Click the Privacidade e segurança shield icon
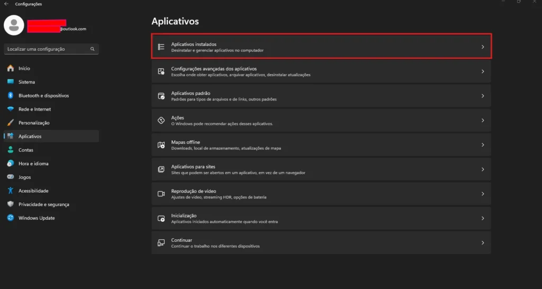 tap(11, 204)
